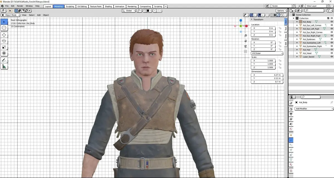Click the pan hand viewport icon
This screenshot has width=334, height=178.
(x=245, y=41)
